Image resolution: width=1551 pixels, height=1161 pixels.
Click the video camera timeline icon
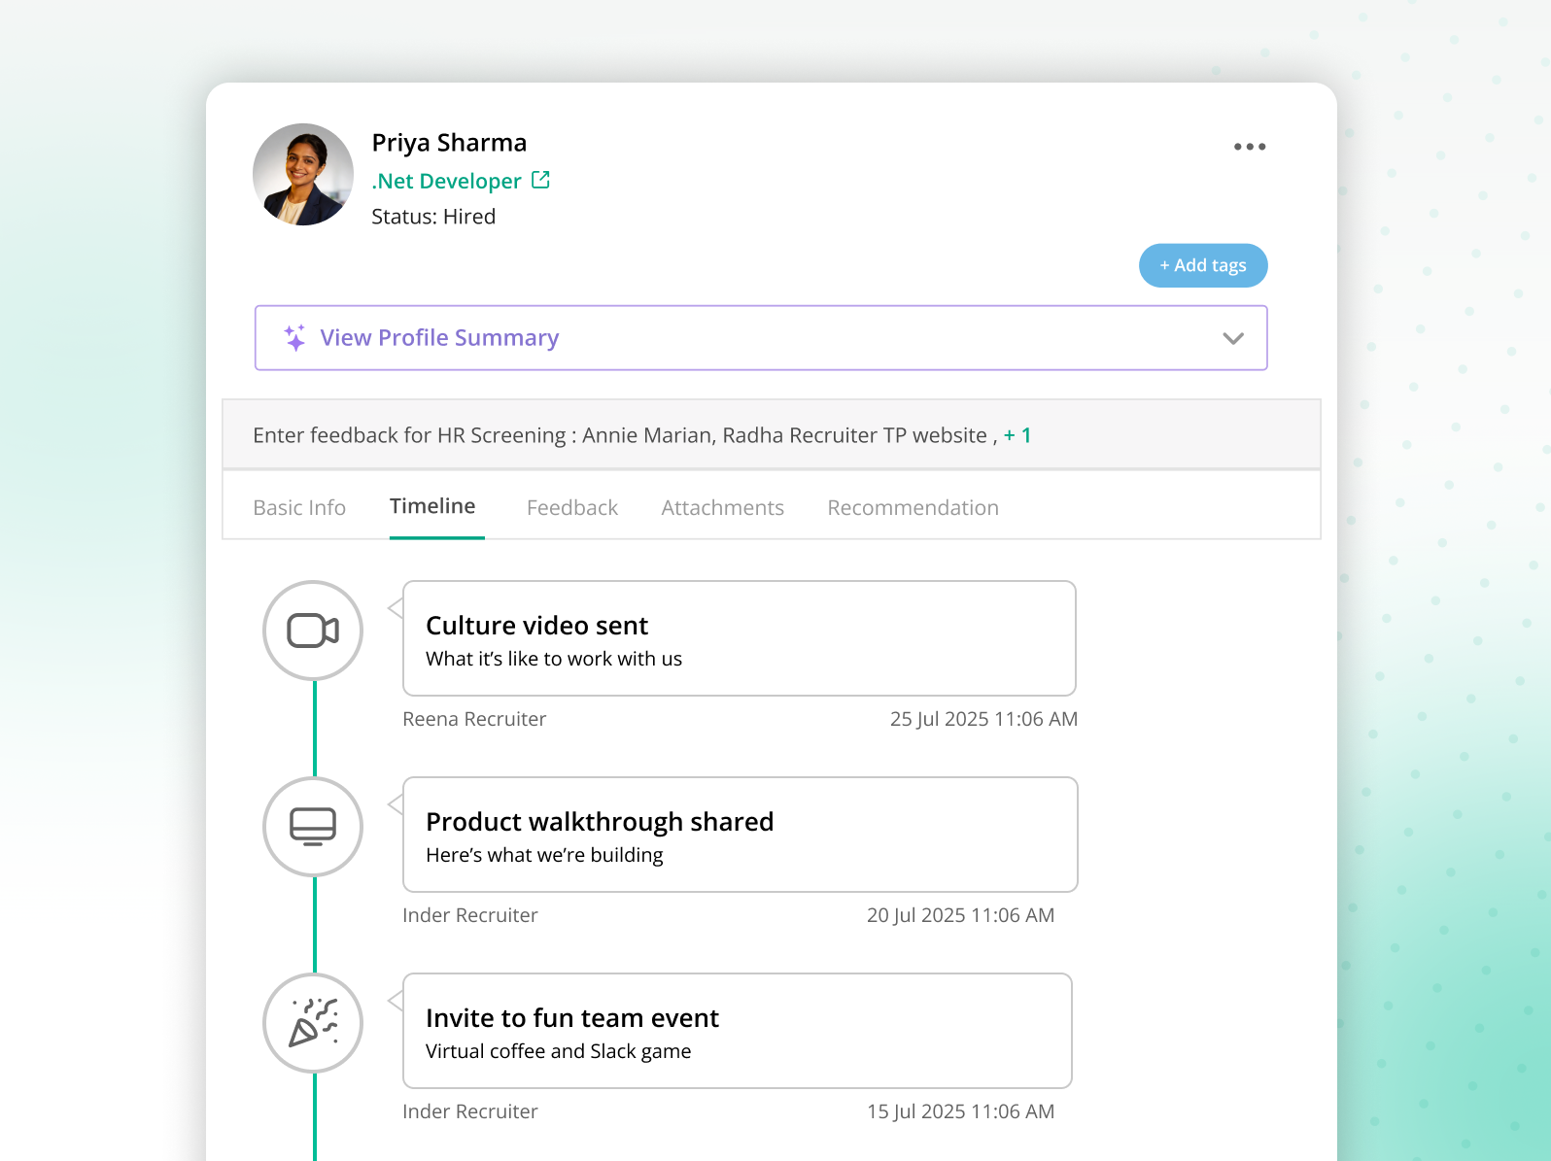click(313, 631)
